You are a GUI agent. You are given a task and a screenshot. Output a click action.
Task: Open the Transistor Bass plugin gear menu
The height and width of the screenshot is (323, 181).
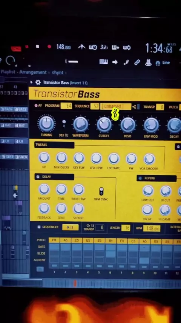coord(38,82)
